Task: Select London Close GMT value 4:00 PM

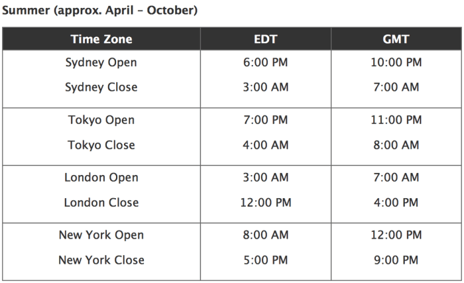Action: [396, 203]
